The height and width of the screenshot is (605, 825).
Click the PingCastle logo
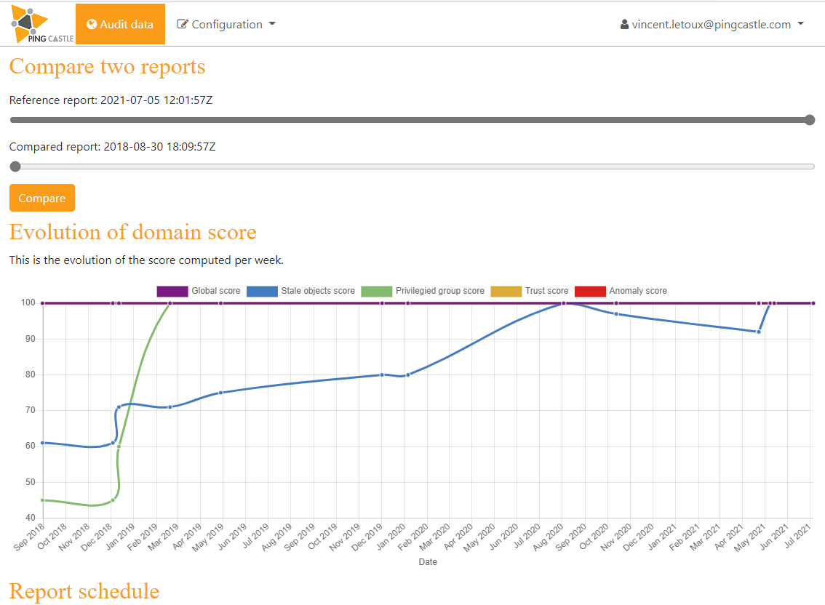[41, 24]
